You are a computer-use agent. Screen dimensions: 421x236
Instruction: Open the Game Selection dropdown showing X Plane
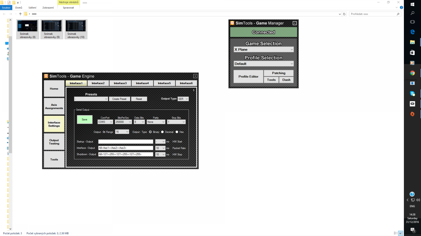pyautogui.click(x=264, y=50)
